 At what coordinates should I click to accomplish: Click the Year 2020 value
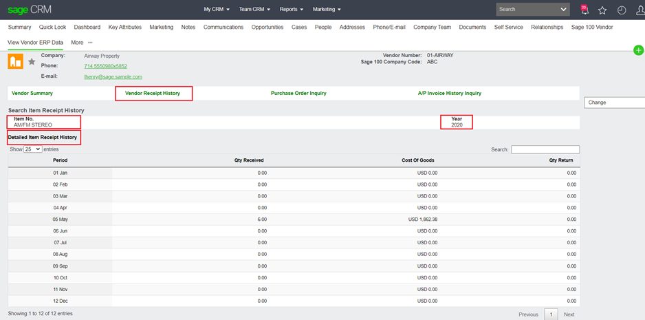[457, 125]
